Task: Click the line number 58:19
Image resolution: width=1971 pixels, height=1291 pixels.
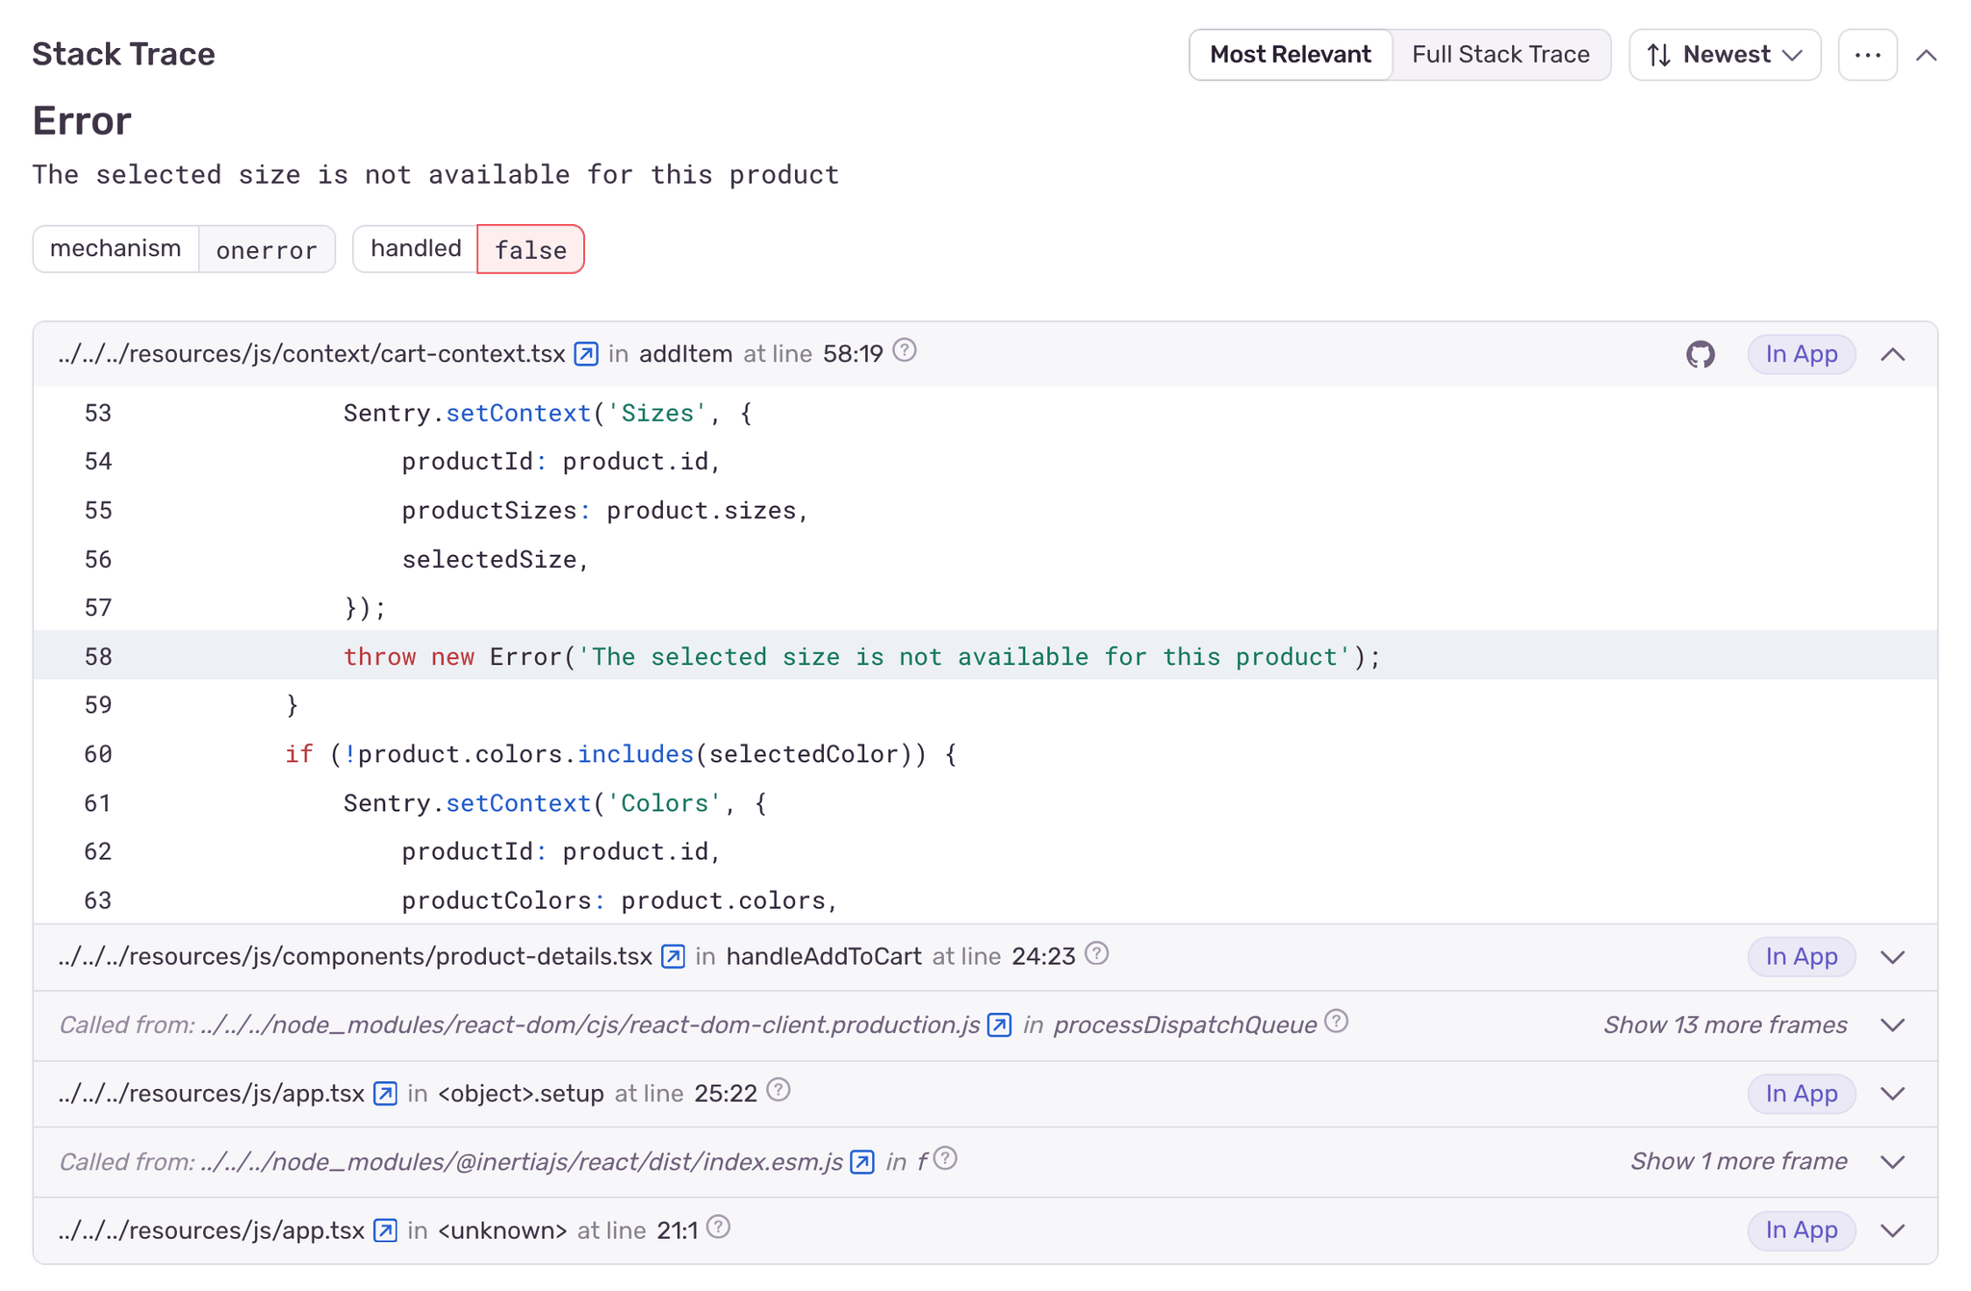Action: click(853, 354)
